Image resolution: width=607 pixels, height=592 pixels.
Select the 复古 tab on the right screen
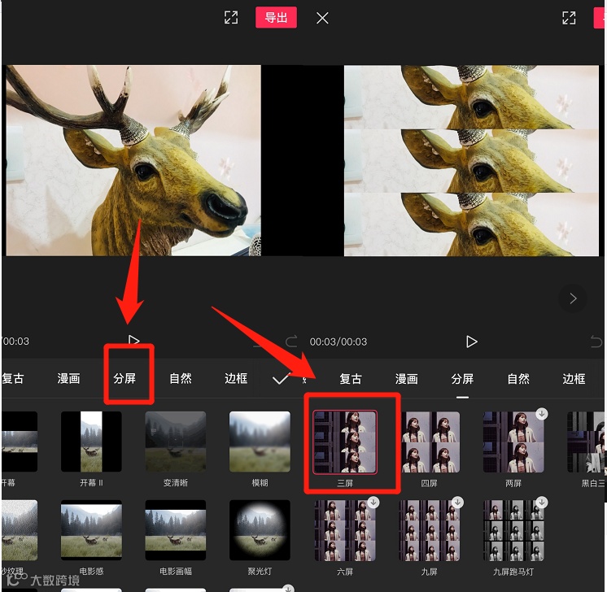351,379
